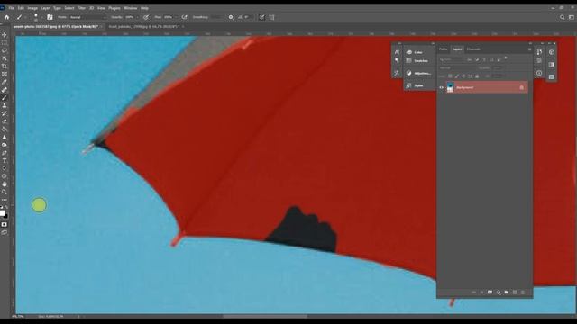
Task: Toggle symmetry paint options butterfly icon
Action: pyautogui.click(x=272, y=17)
